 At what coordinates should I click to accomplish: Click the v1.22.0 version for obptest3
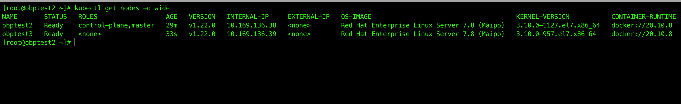click(202, 34)
